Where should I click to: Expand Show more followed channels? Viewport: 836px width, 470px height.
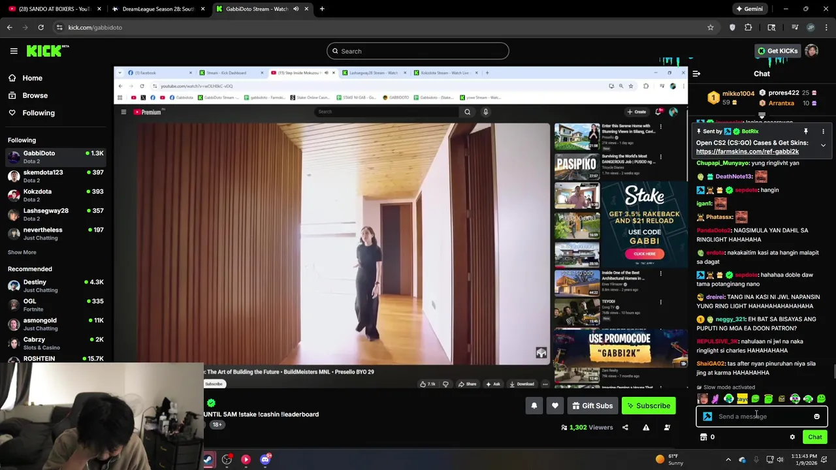coord(22,252)
